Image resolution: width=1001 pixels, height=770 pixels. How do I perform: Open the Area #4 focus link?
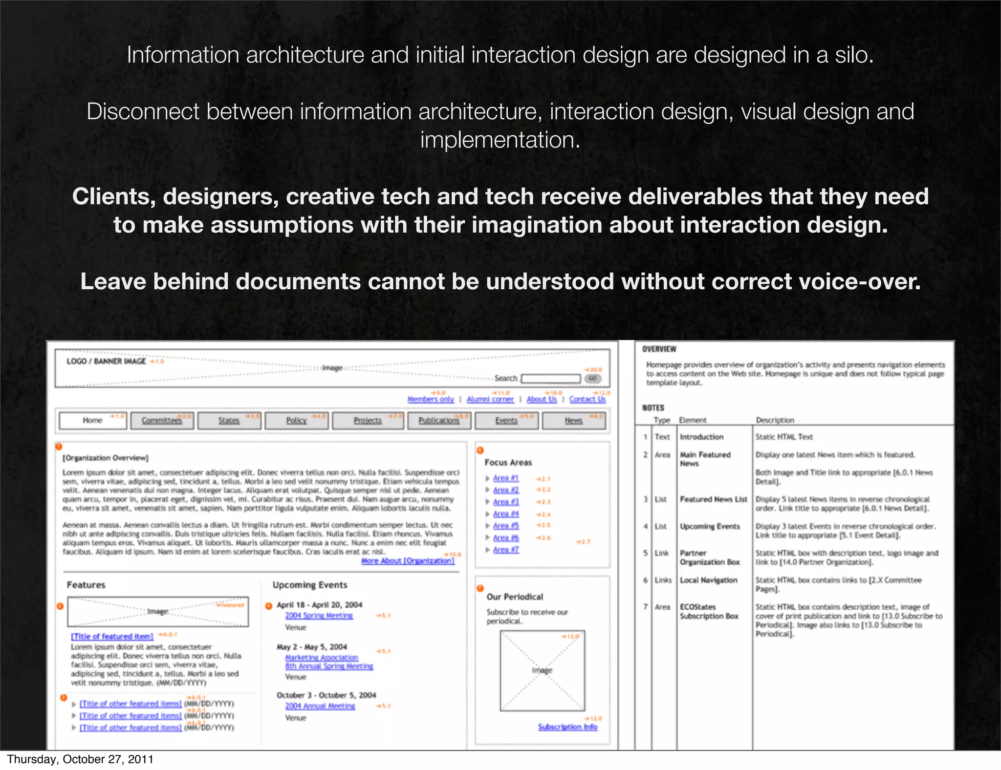click(x=506, y=514)
